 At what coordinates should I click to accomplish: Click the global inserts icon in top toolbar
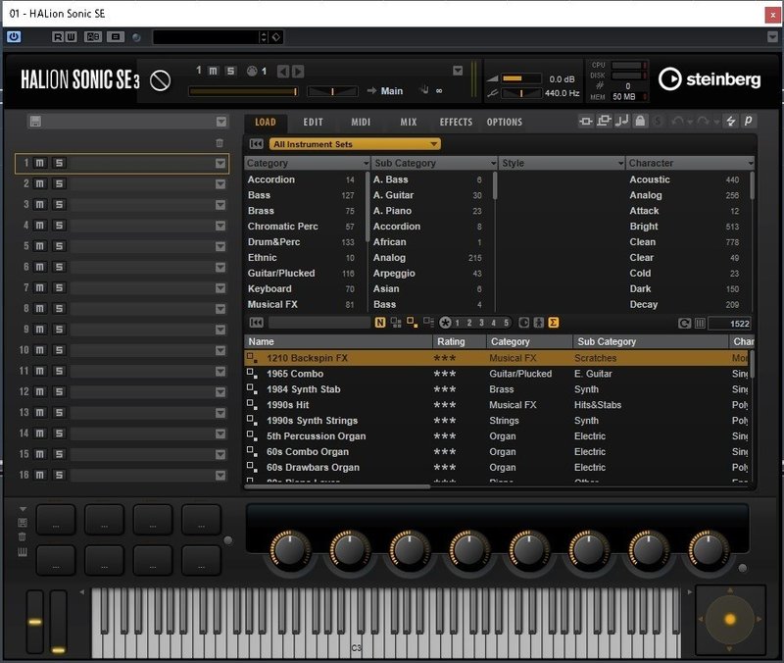pos(585,121)
